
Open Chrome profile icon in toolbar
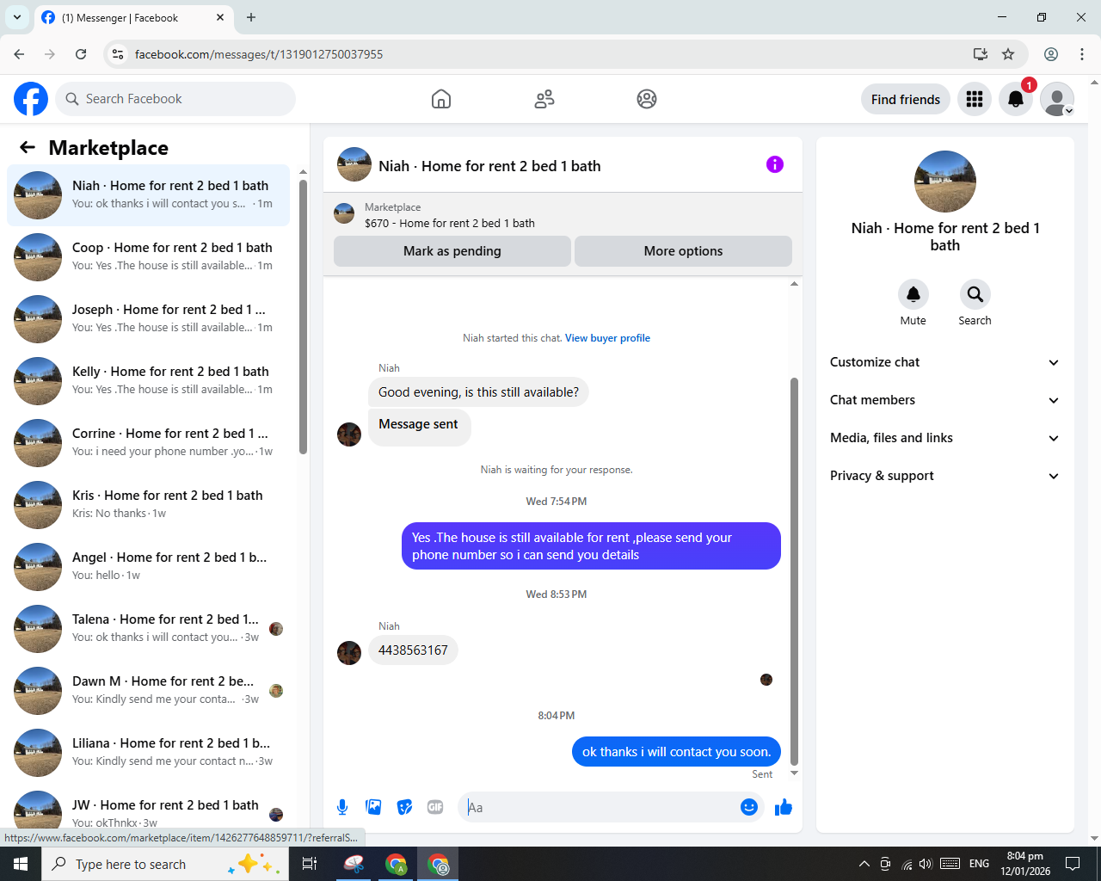[x=1051, y=54]
